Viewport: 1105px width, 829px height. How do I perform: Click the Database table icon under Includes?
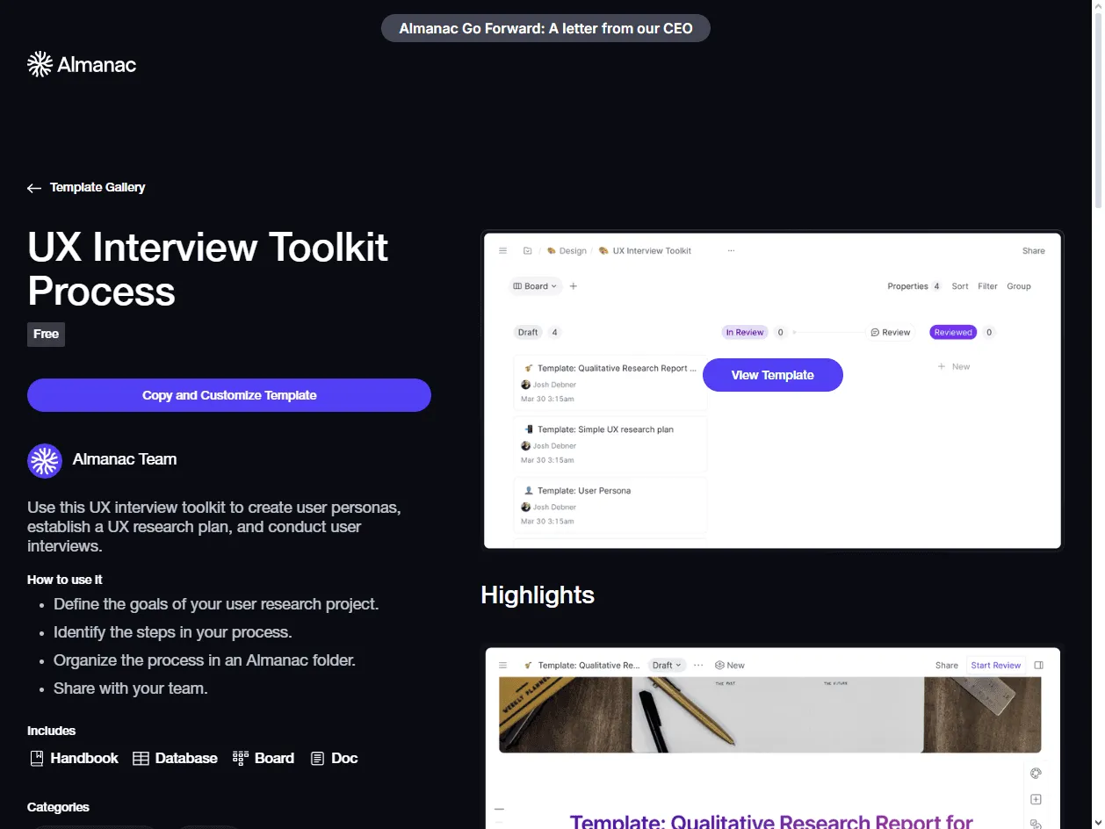click(x=141, y=759)
